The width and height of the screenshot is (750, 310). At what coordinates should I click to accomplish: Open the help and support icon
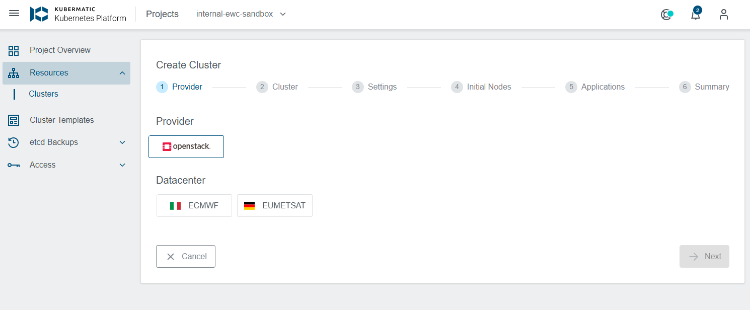click(x=667, y=15)
